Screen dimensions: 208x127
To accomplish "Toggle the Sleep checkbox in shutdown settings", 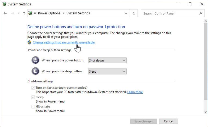I will 33,97.
